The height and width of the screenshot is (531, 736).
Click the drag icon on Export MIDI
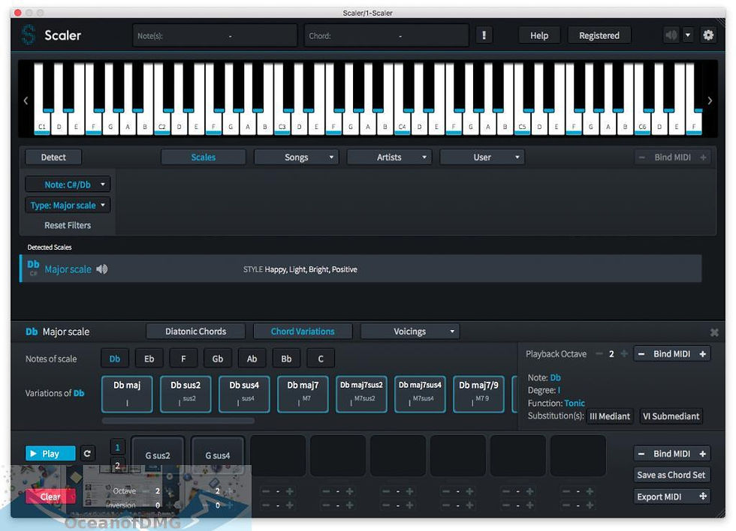click(703, 496)
